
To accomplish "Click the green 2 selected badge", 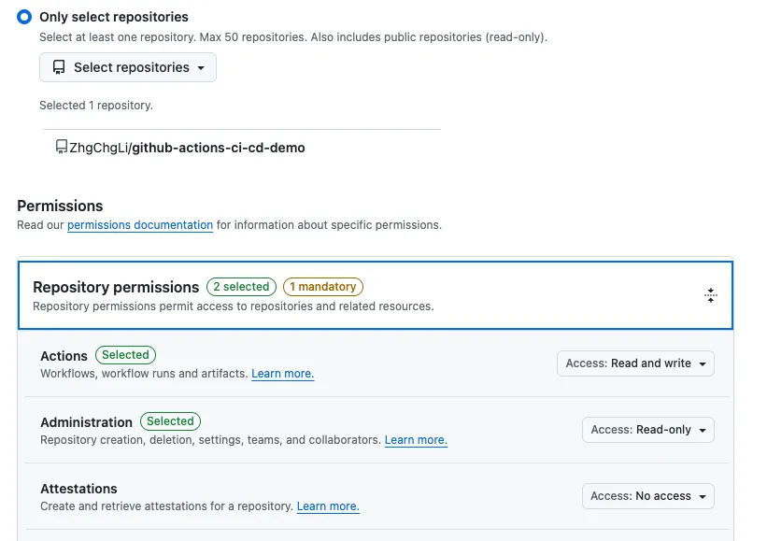I will [x=241, y=287].
